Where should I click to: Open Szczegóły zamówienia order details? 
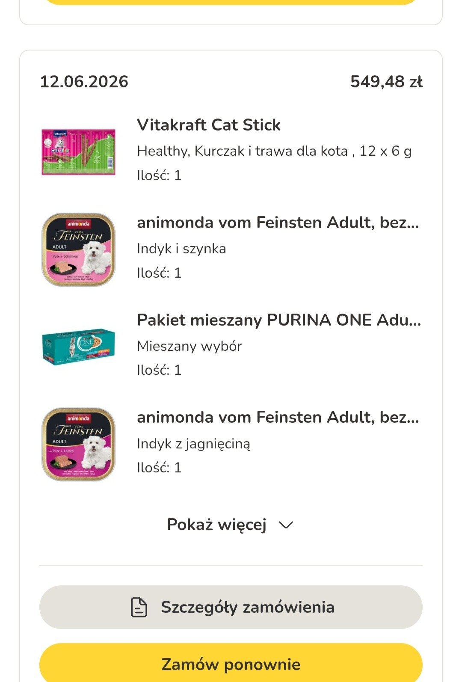coord(231,607)
